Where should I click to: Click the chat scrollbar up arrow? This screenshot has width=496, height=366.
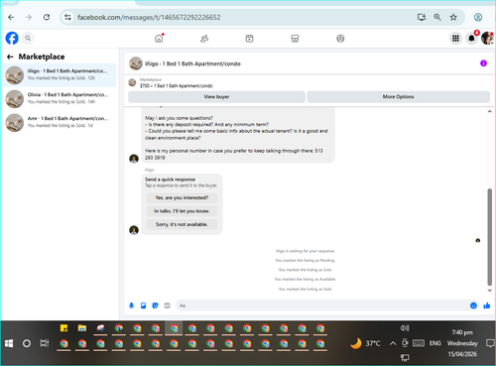[490, 111]
